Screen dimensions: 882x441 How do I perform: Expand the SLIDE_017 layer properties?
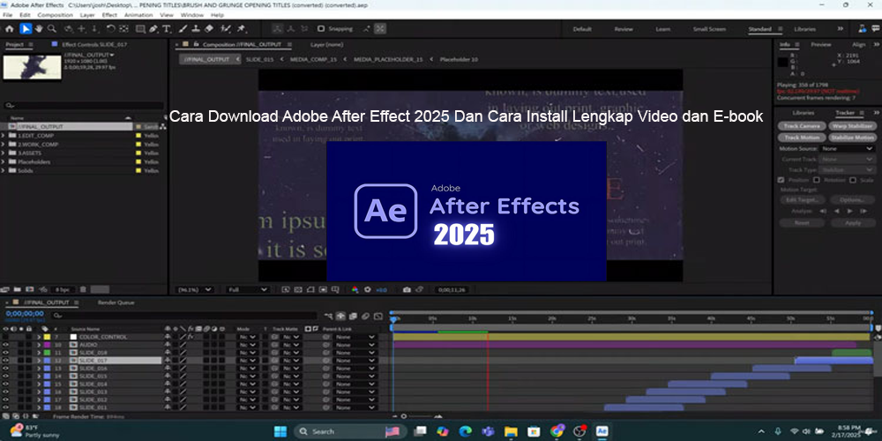pos(39,361)
